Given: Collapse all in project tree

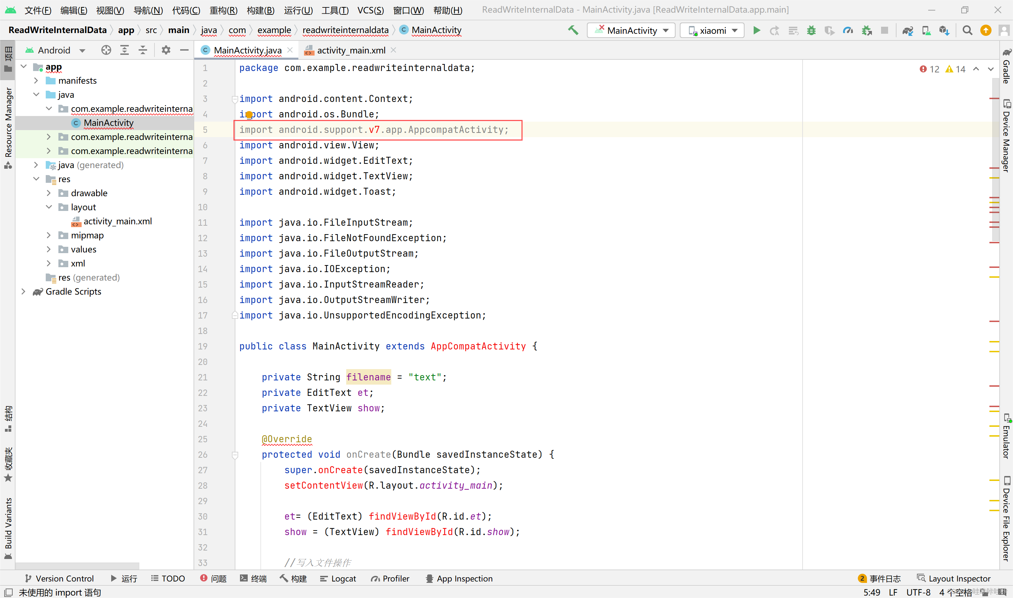Looking at the screenshot, I should coord(143,50).
